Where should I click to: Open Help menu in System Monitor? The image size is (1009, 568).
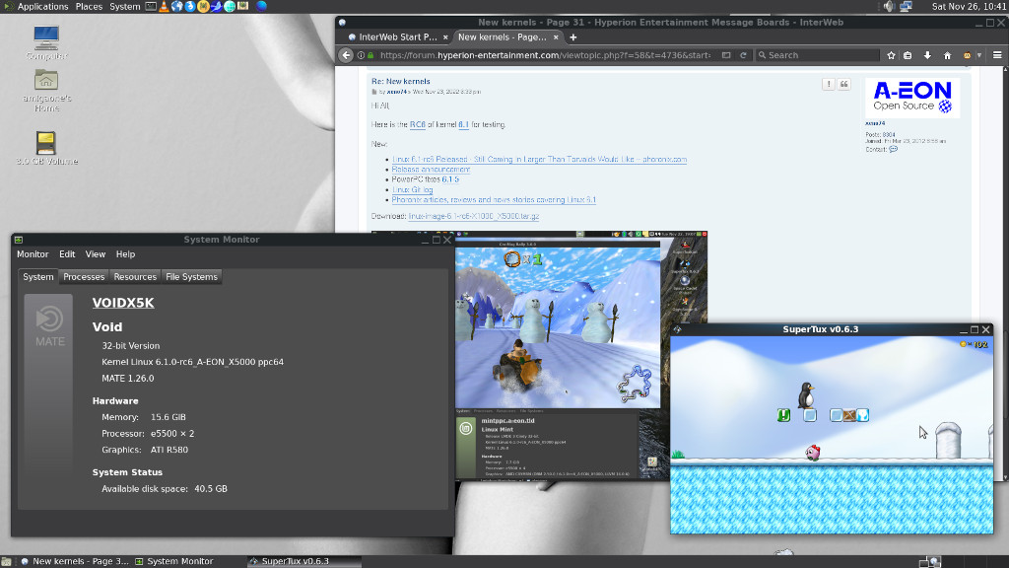(x=125, y=254)
